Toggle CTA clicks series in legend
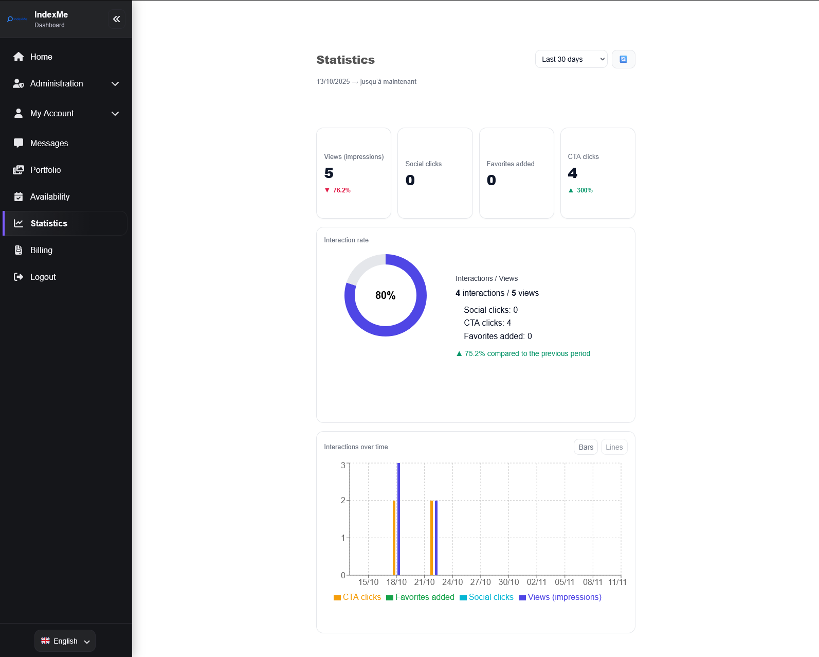The image size is (819, 657). [357, 597]
